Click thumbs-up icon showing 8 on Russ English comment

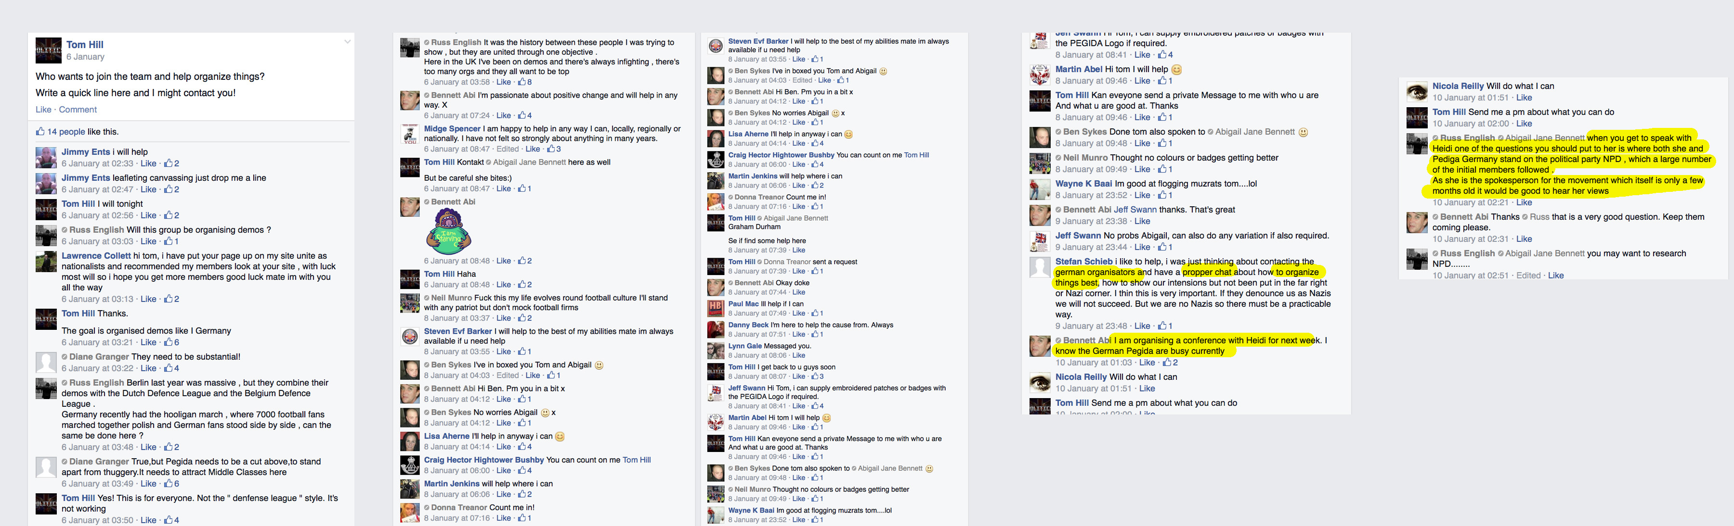(524, 82)
